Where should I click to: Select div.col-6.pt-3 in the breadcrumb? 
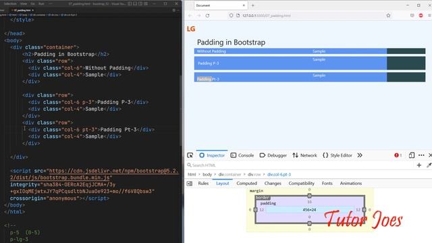tap(279, 174)
